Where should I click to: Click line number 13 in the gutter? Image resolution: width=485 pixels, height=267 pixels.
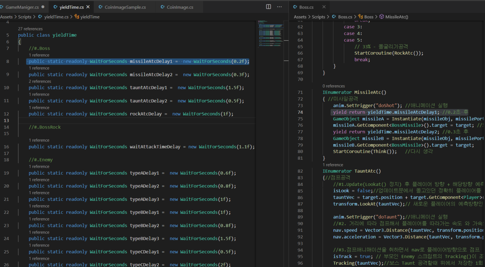tap(6, 121)
